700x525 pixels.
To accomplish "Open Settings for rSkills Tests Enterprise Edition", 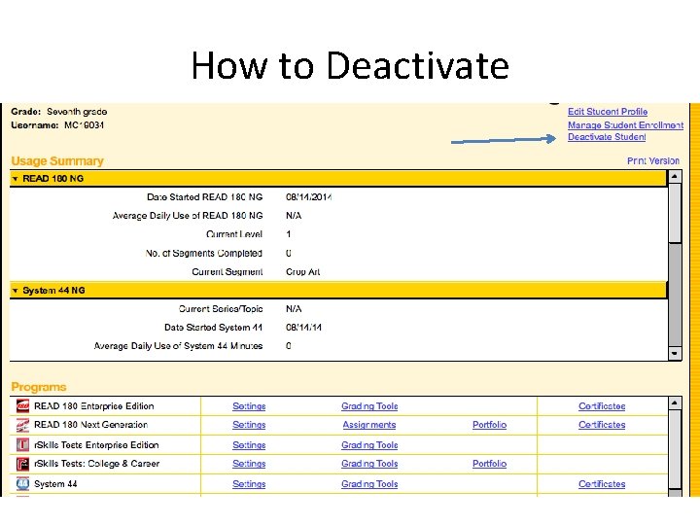I will (249, 445).
